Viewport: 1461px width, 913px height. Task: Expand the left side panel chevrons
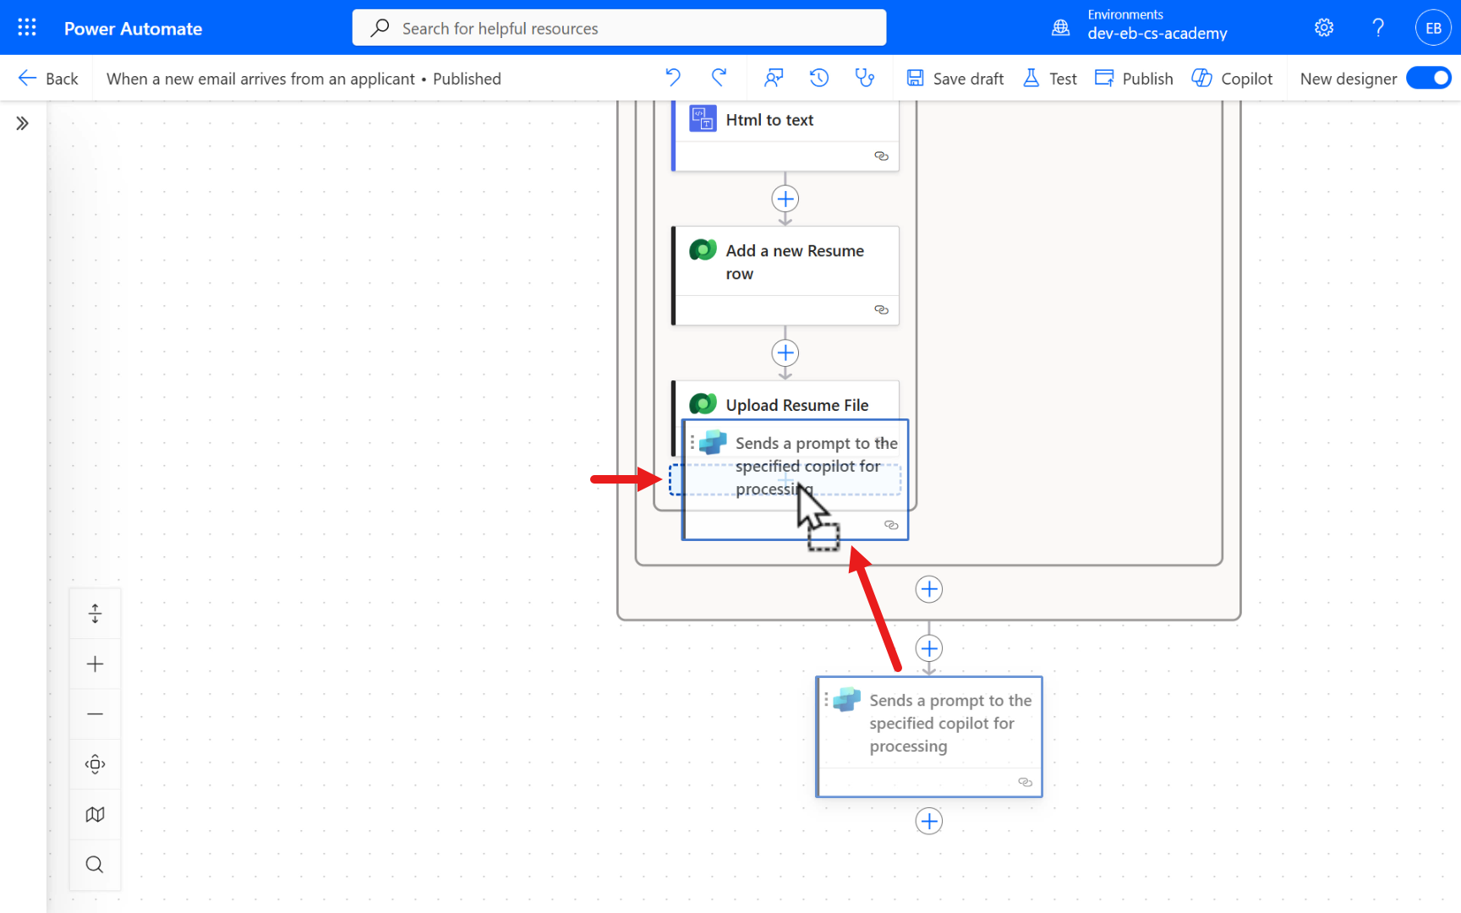(23, 123)
